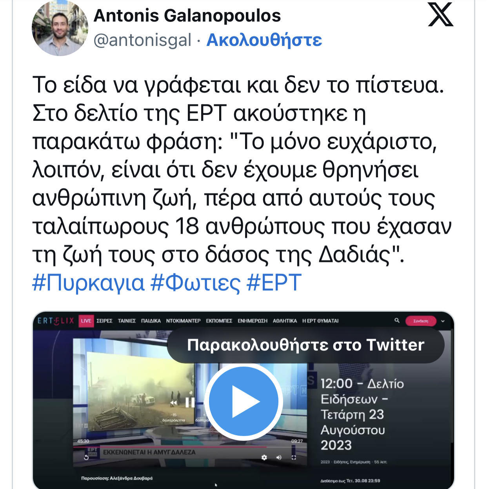Open the video settings gear icon
Viewport: 487px width, 489px height.
(264, 457)
